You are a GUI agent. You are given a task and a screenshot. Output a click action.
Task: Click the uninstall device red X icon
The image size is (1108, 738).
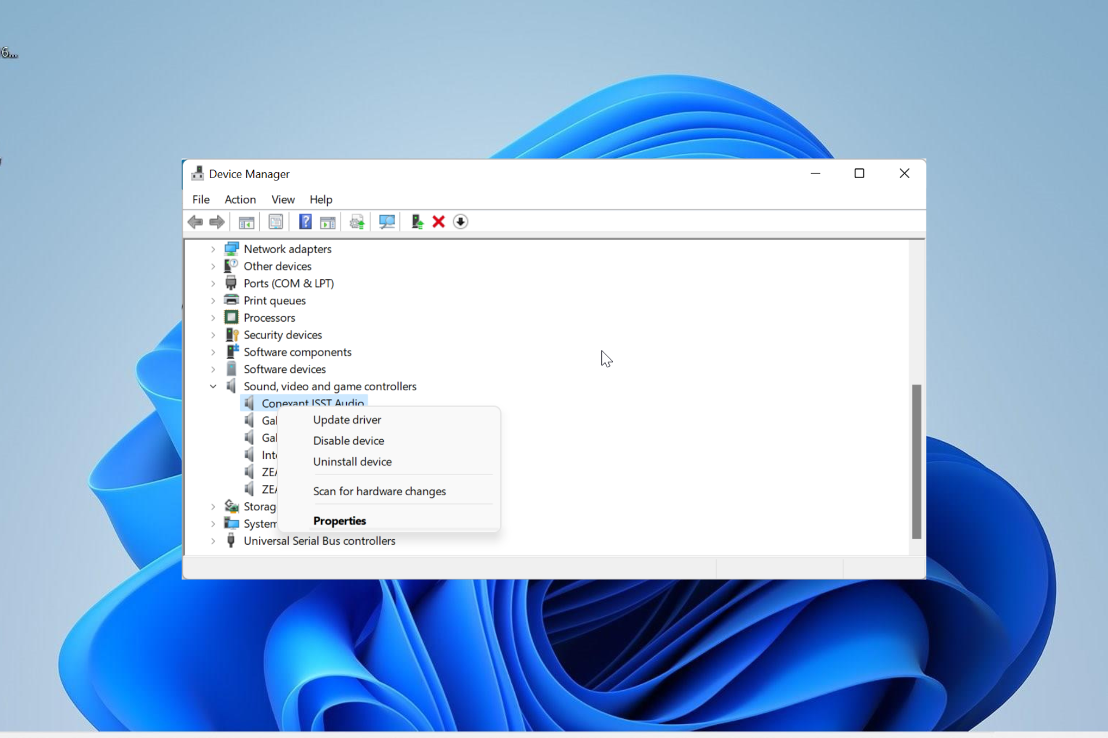click(x=439, y=221)
